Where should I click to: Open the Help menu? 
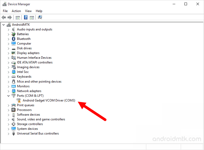point(39,11)
